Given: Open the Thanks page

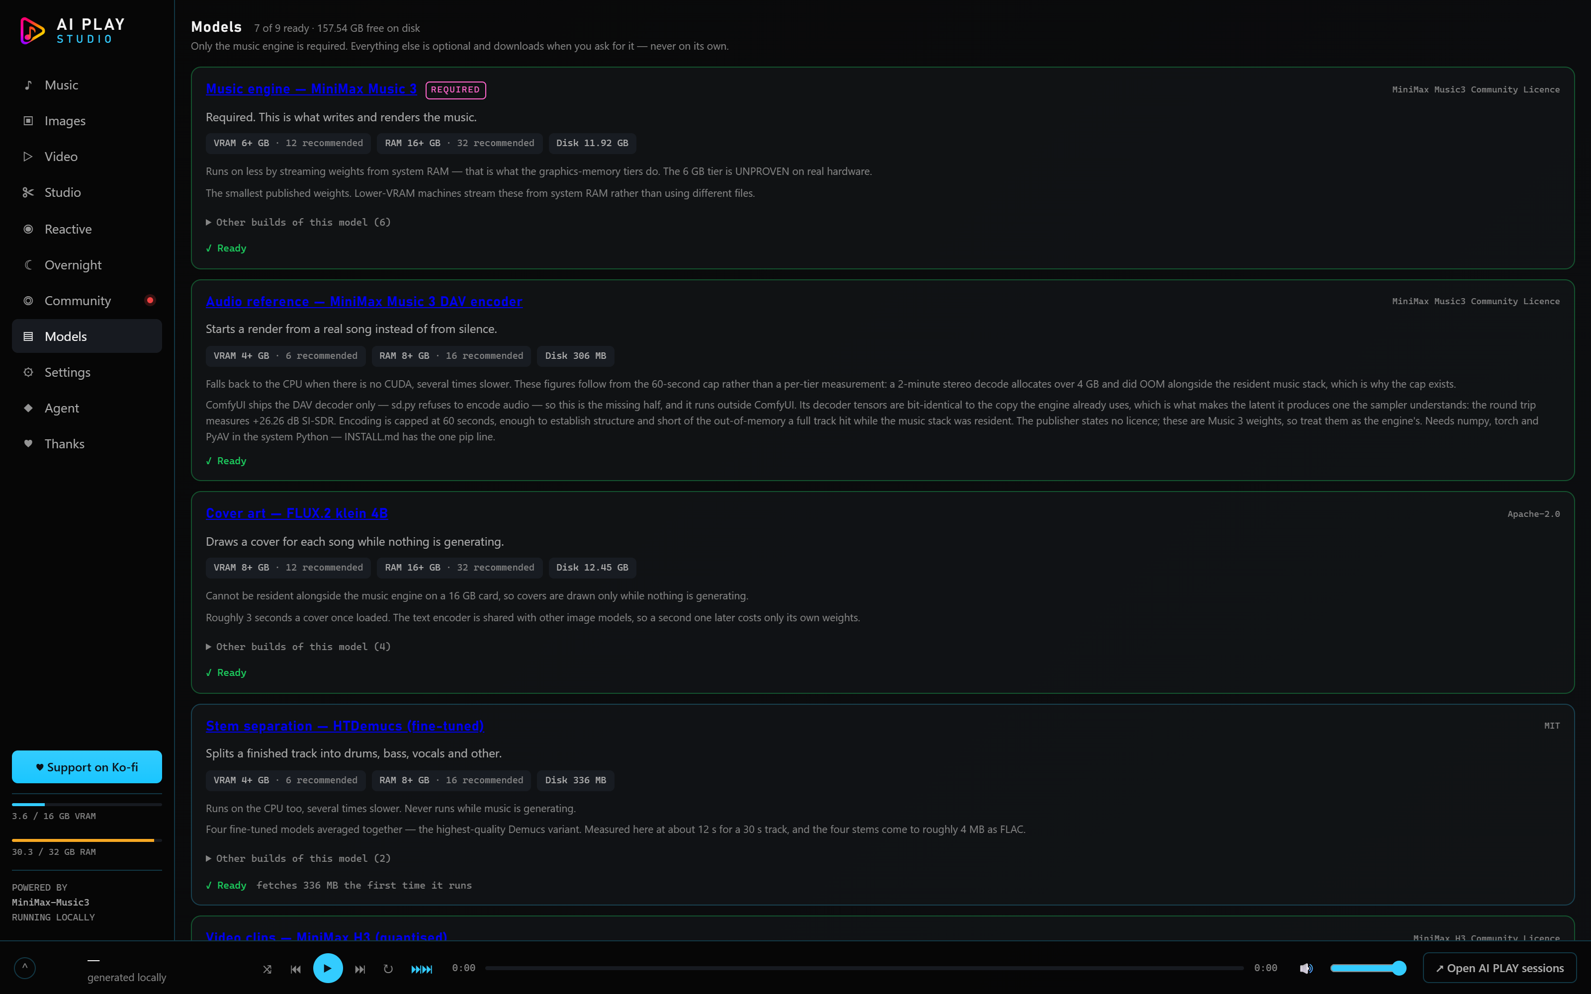Looking at the screenshot, I should 87,444.
